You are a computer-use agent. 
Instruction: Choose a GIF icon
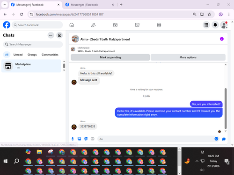93,139
